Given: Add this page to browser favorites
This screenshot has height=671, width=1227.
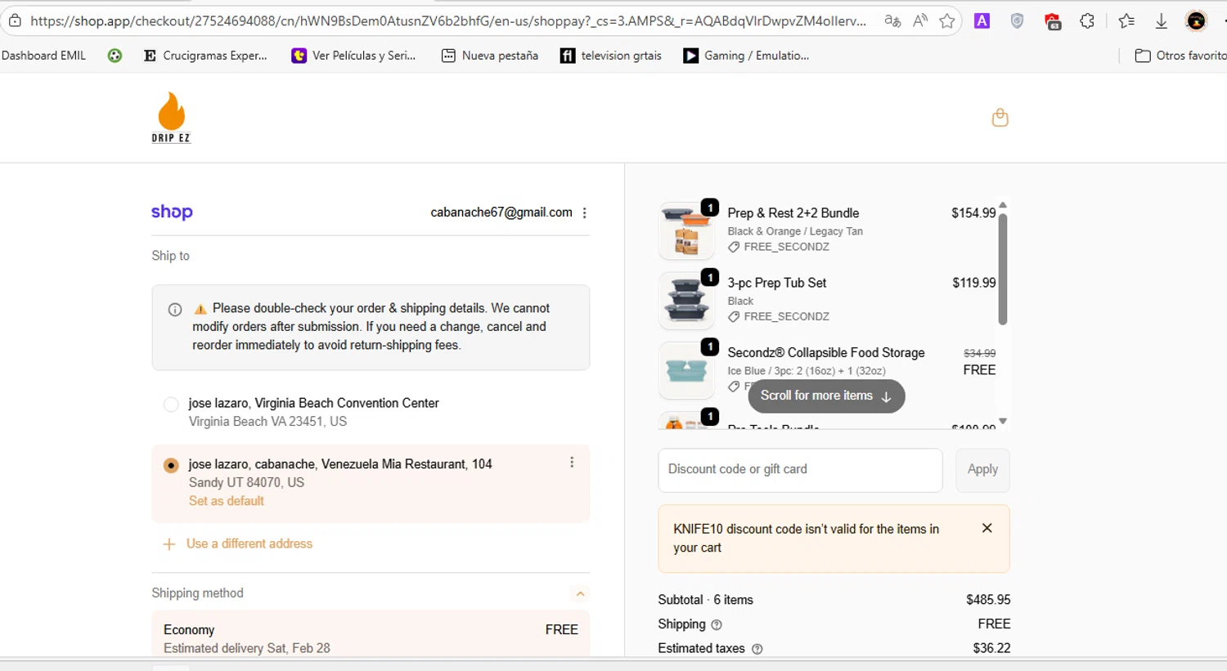Looking at the screenshot, I should pos(947,21).
